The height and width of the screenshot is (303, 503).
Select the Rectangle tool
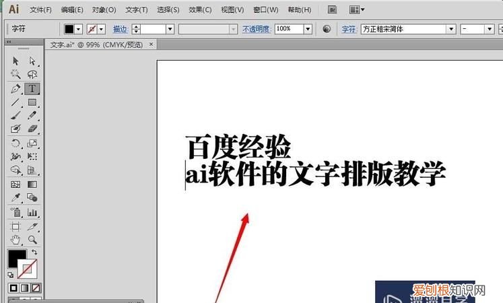click(32, 102)
